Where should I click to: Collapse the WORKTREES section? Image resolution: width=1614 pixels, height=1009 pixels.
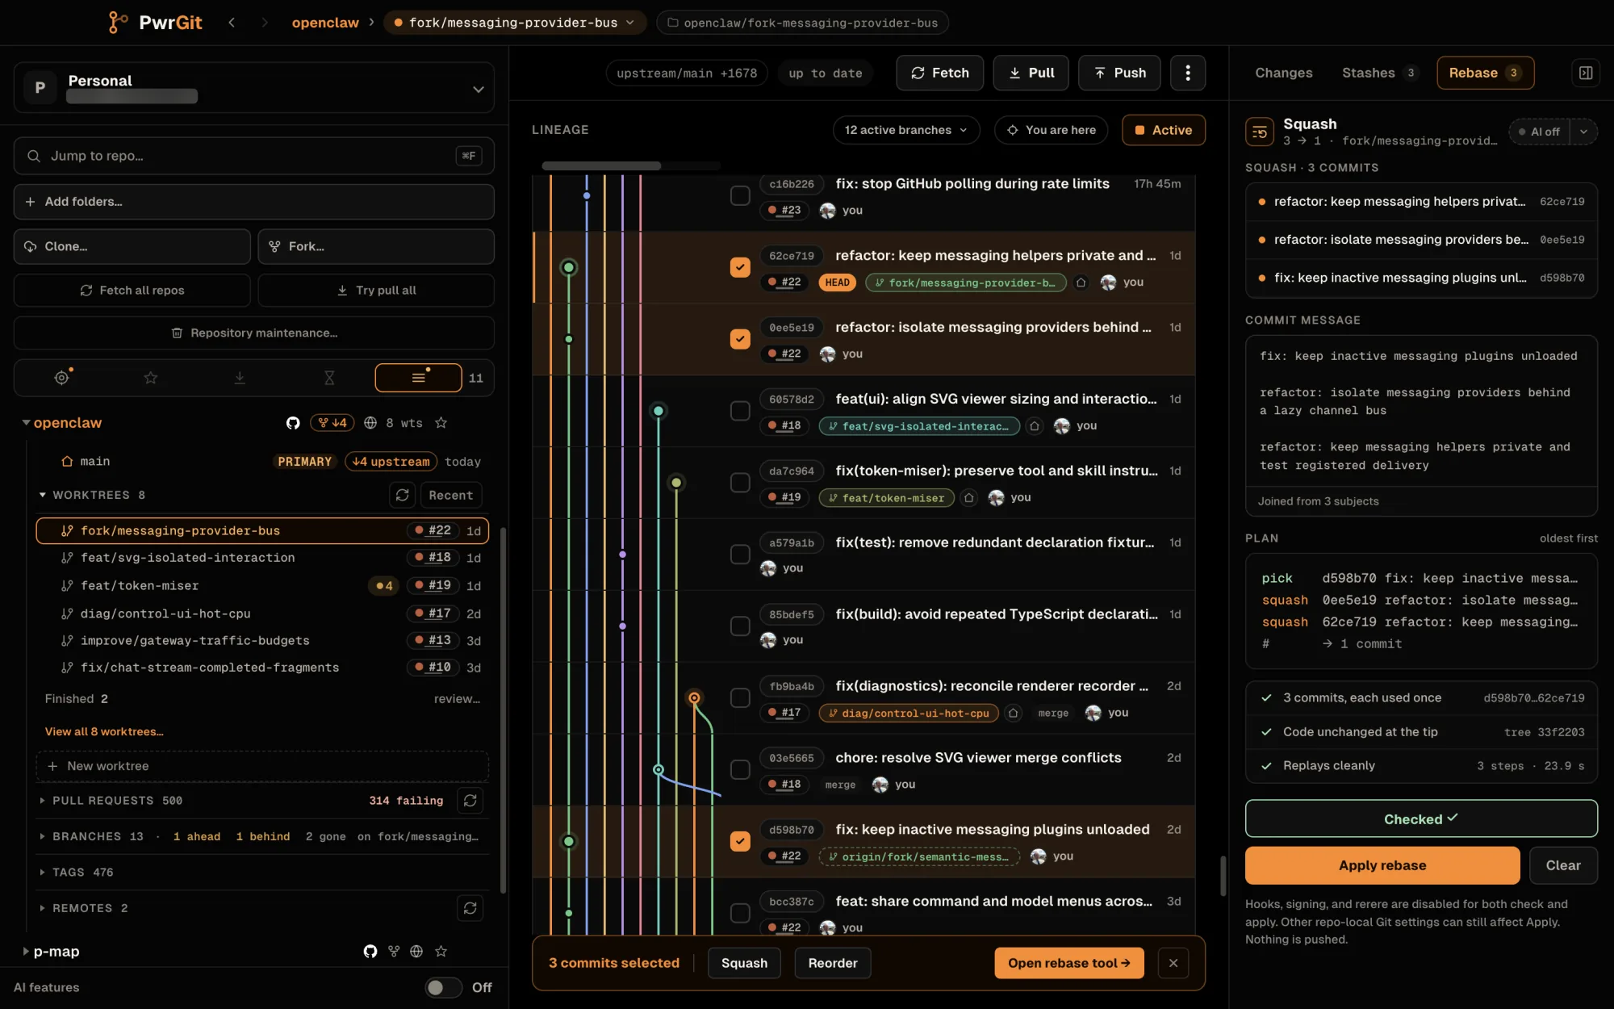42,495
